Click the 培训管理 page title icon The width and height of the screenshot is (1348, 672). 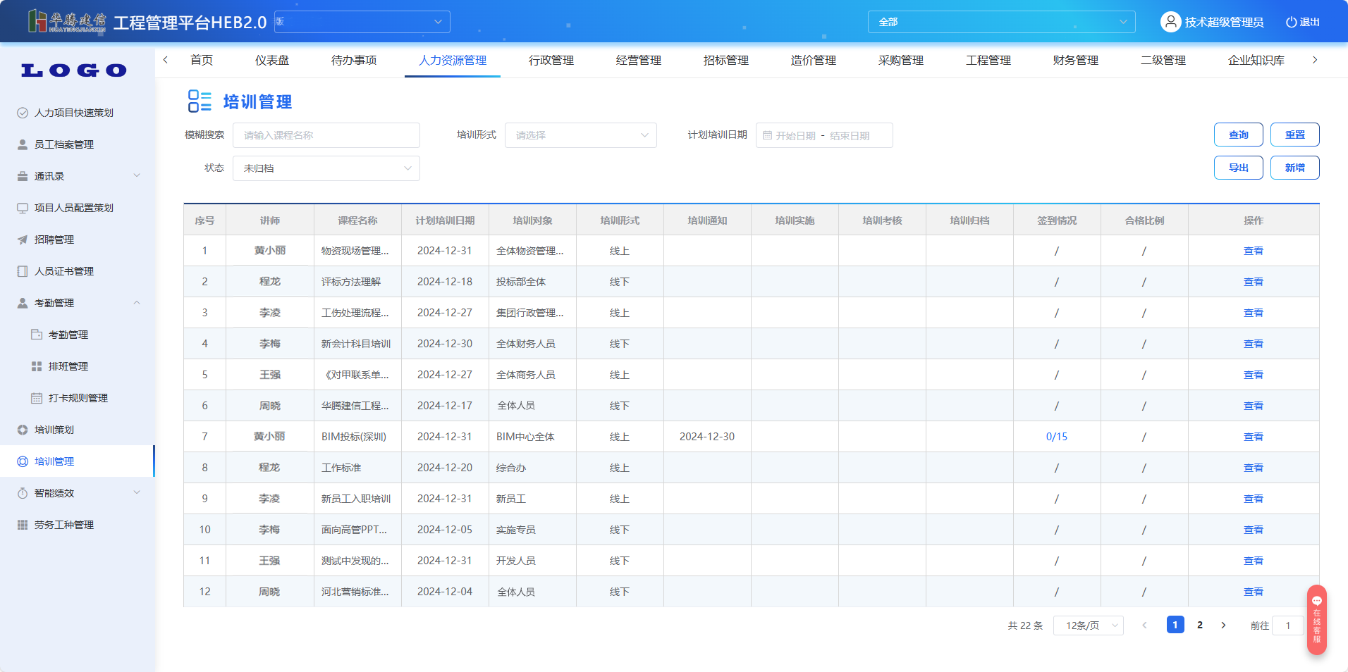(200, 101)
